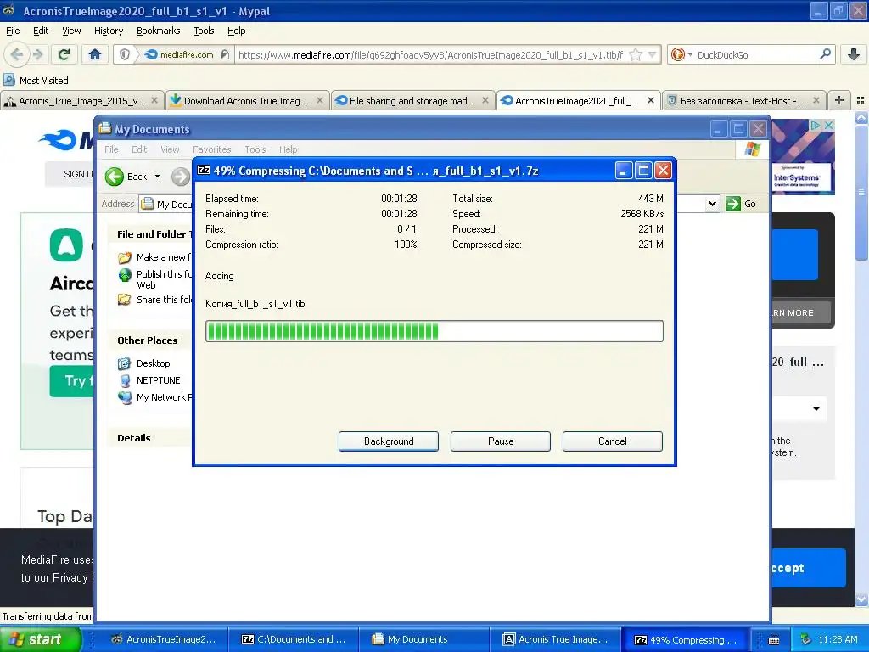The image size is (869, 652).
Task: Open the Help menu in Mypal
Action: (236, 31)
